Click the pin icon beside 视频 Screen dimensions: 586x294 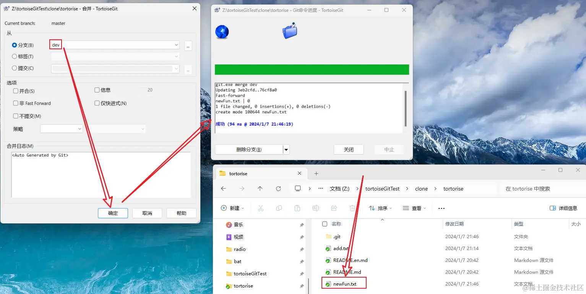pos(302,237)
